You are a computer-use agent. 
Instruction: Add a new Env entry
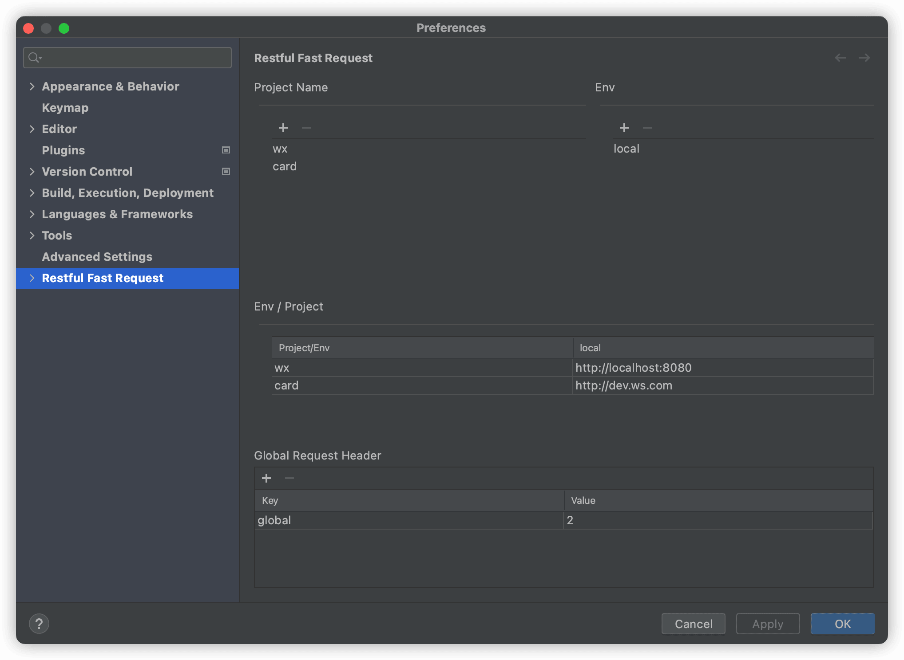pyautogui.click(x=624, y=128)
